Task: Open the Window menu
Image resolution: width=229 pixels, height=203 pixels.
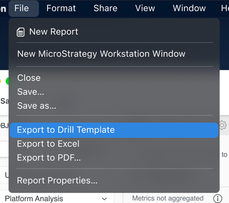Action: (x=189, y=8)
